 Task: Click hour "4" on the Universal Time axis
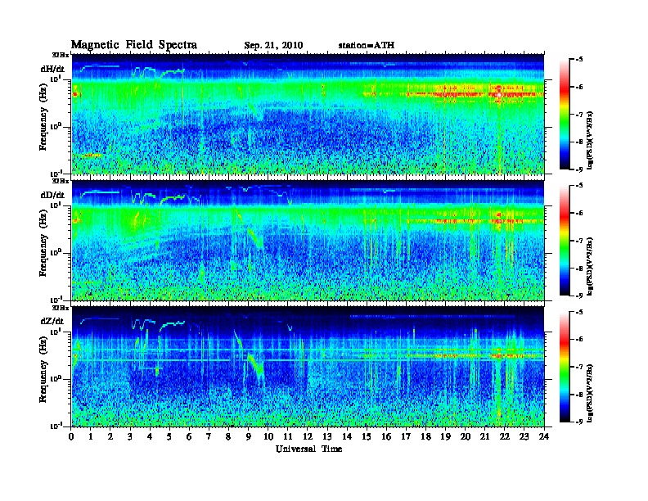point(150,437)
